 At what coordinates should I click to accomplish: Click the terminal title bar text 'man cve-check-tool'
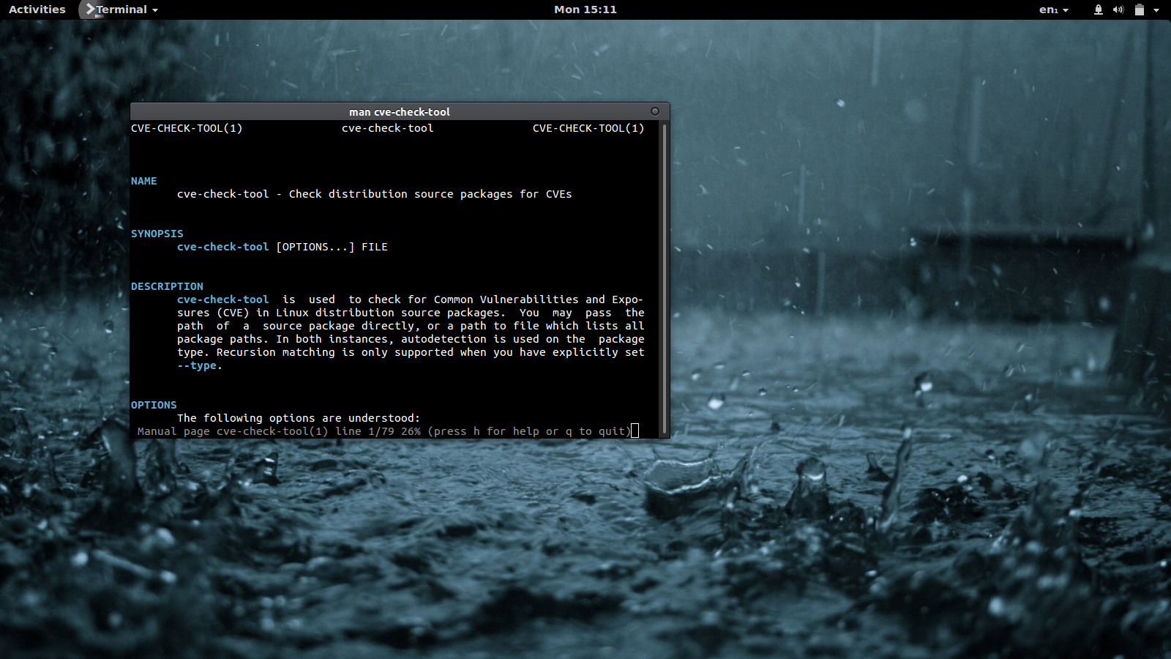tap(400, 112)
